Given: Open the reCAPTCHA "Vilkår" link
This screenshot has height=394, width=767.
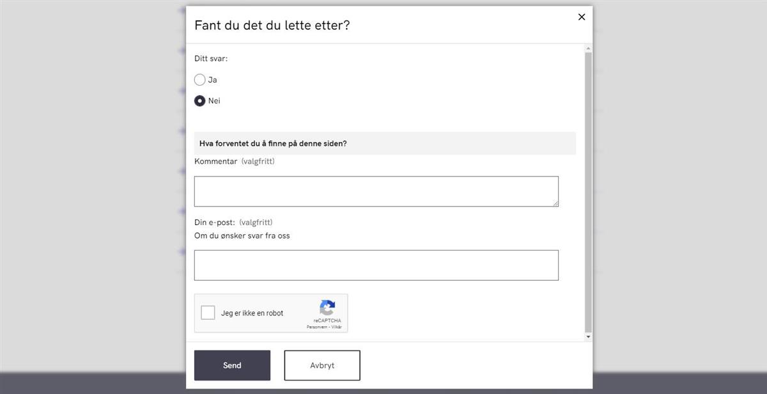Looking at the screenshot, I should tap(336, 327).
